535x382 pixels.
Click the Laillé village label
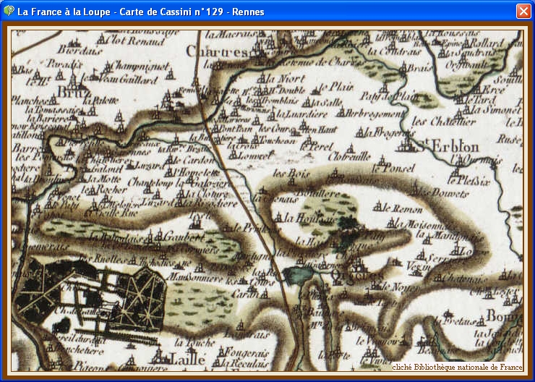pyautogui.click(x=186, y=358)
